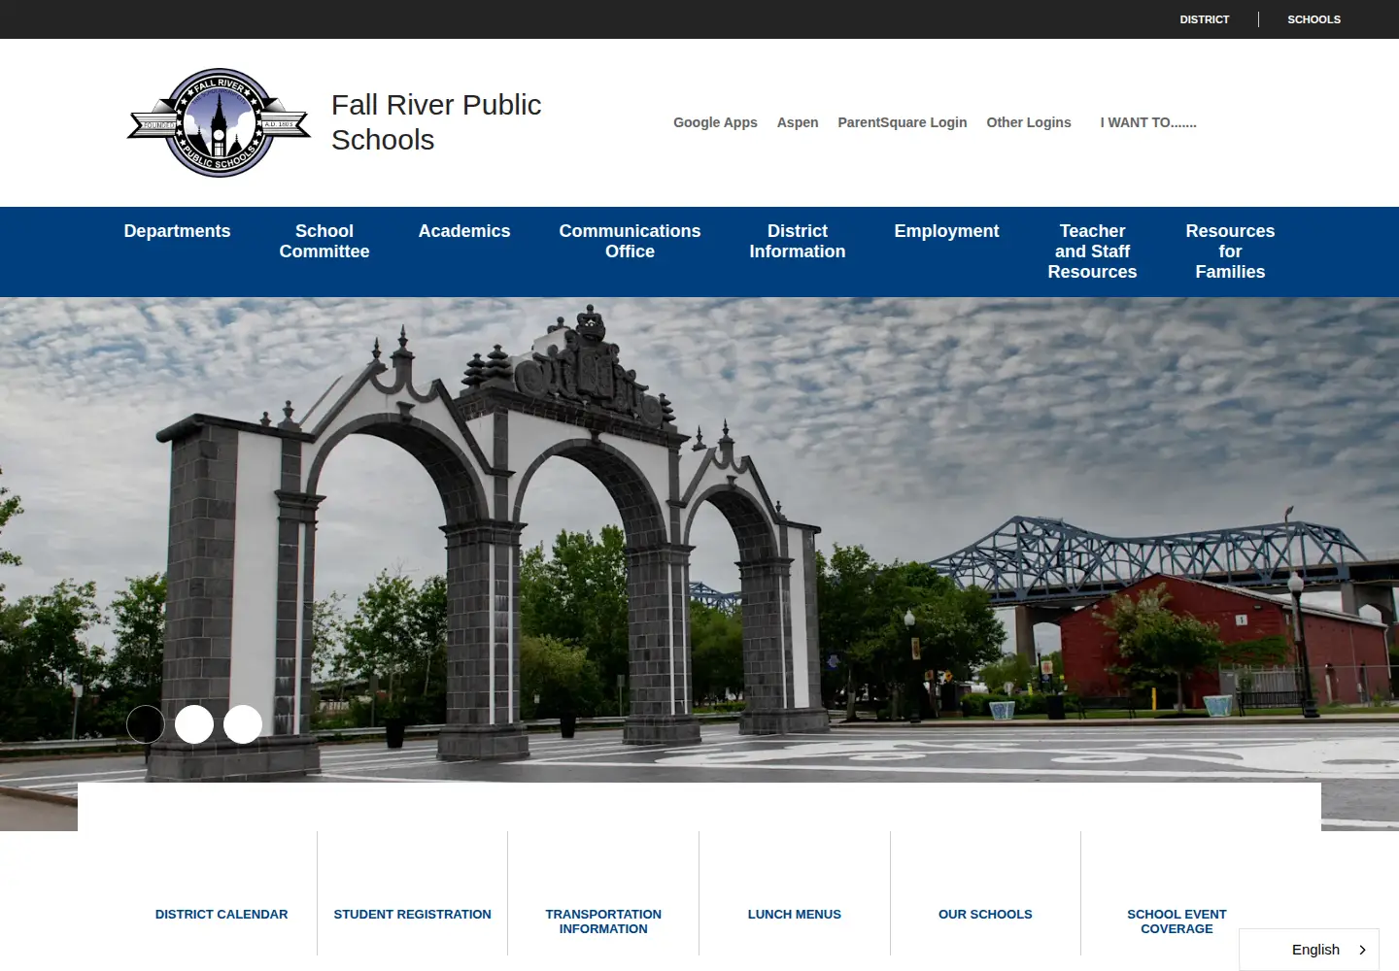This screenshot has height=971, width=1399.
Task: Open the Employment menu
Action: 946,231
